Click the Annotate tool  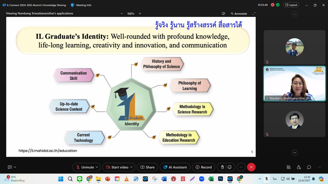[x=239, y=14]
